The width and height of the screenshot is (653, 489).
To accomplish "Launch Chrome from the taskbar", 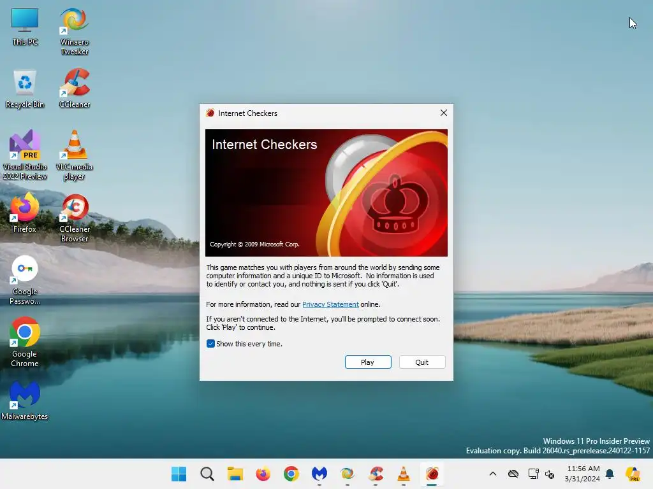I will [291, 474].
